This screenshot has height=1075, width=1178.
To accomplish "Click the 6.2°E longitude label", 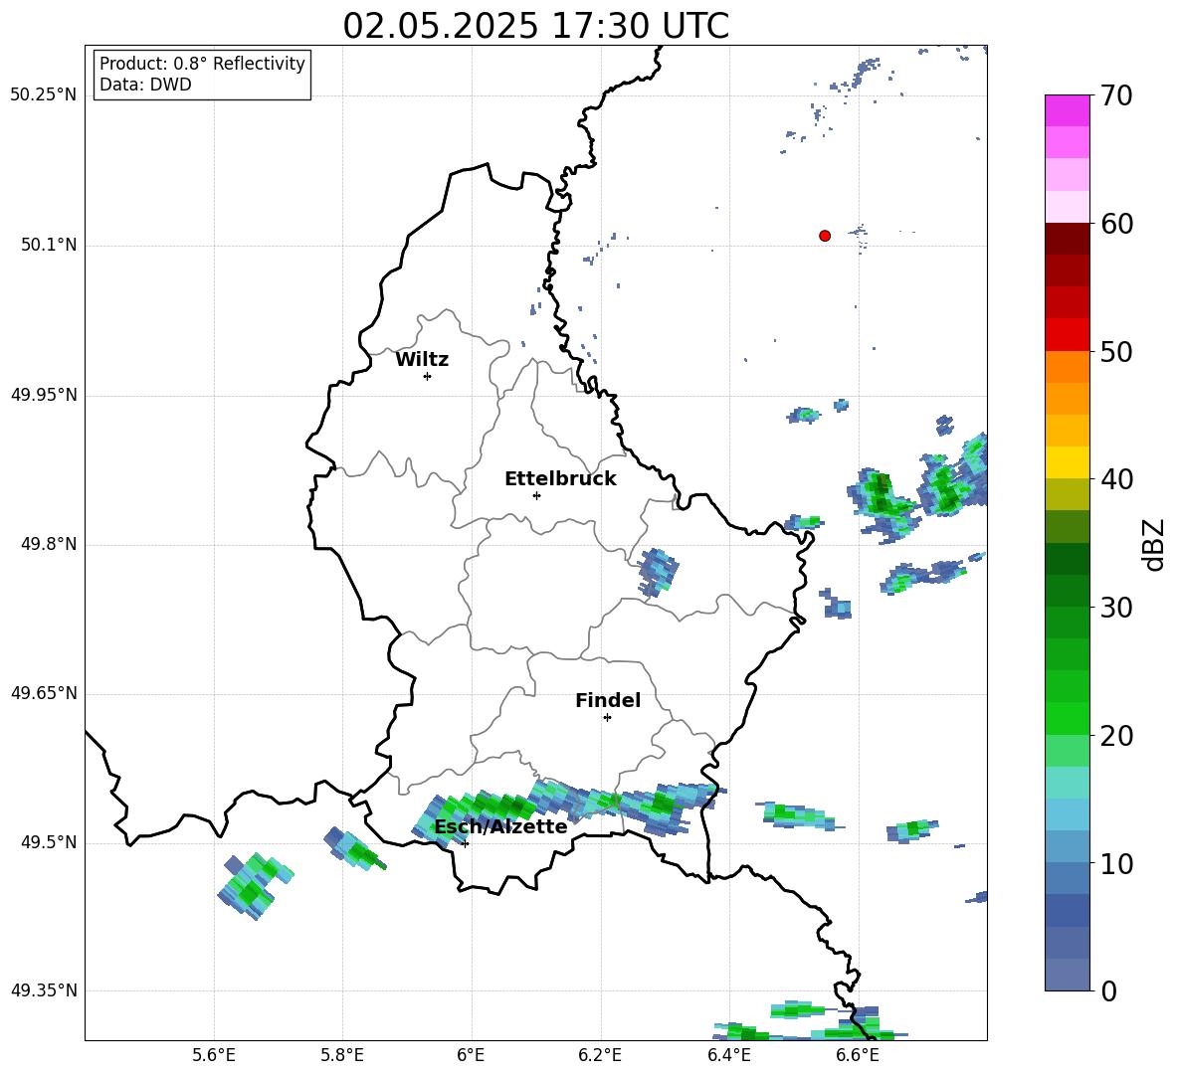I will coord(600,1055).
